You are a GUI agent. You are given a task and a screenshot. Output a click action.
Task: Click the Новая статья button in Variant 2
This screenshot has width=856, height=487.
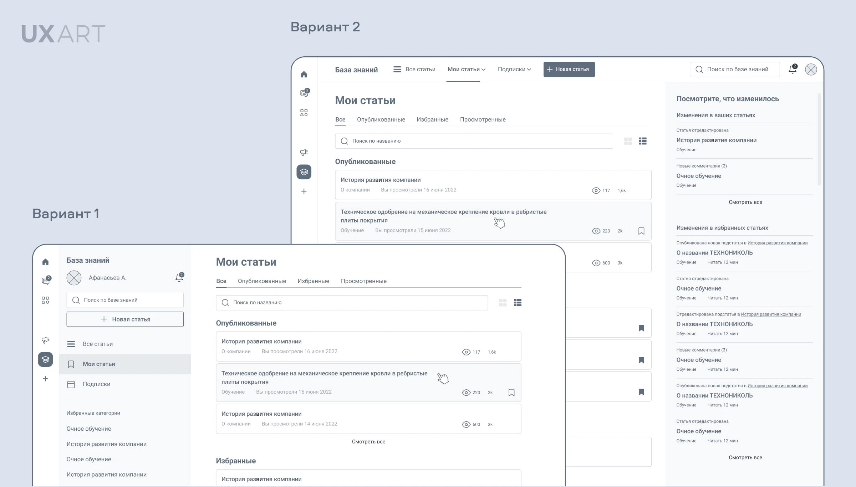point(569,70)
